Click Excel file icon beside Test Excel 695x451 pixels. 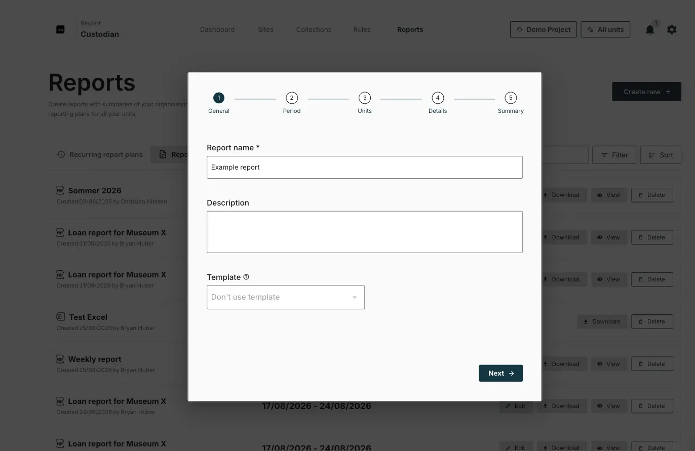point(60,317)
